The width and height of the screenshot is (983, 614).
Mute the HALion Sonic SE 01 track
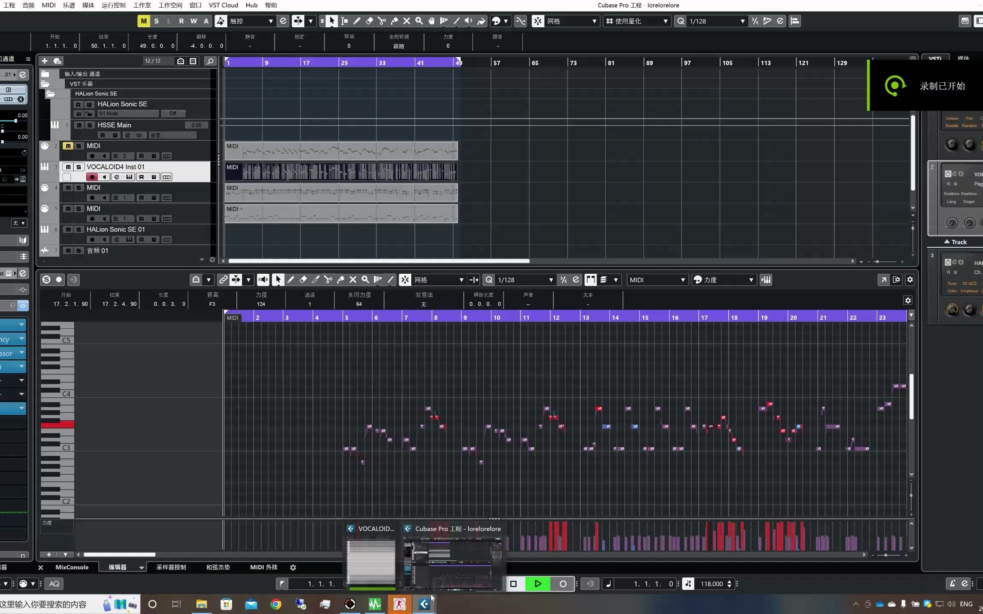click(x=68, y=229)
